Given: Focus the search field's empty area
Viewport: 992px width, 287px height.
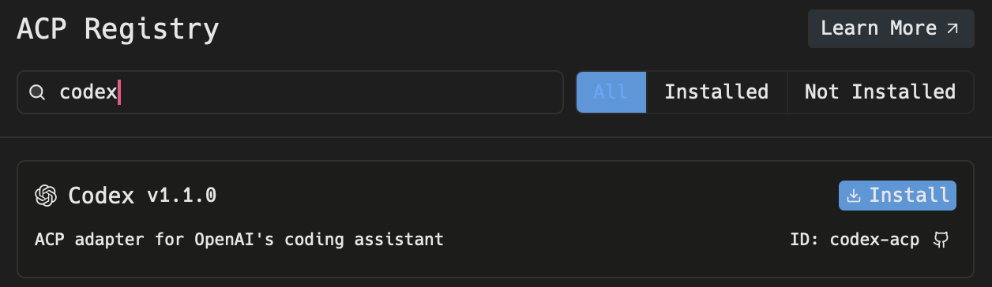Looking at the screenshot, I should click(x=340, y=92).
